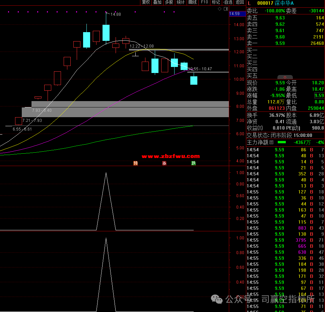Toggle the side panel layout icon
325x312 pixels.
[x=226, y=9]
